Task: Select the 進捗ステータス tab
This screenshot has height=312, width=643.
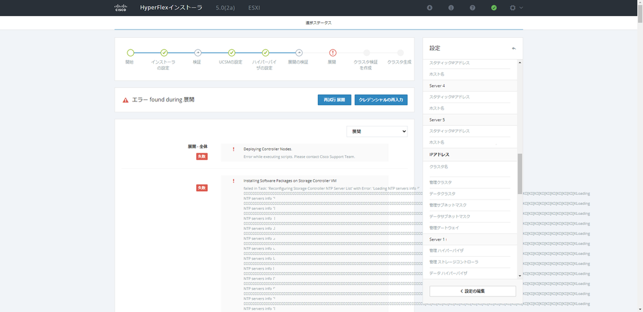Action: [x=319, y=23]
